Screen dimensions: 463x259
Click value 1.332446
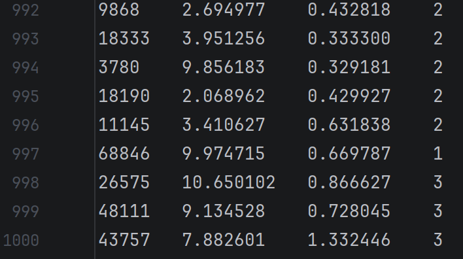click(x=349, y=239)
